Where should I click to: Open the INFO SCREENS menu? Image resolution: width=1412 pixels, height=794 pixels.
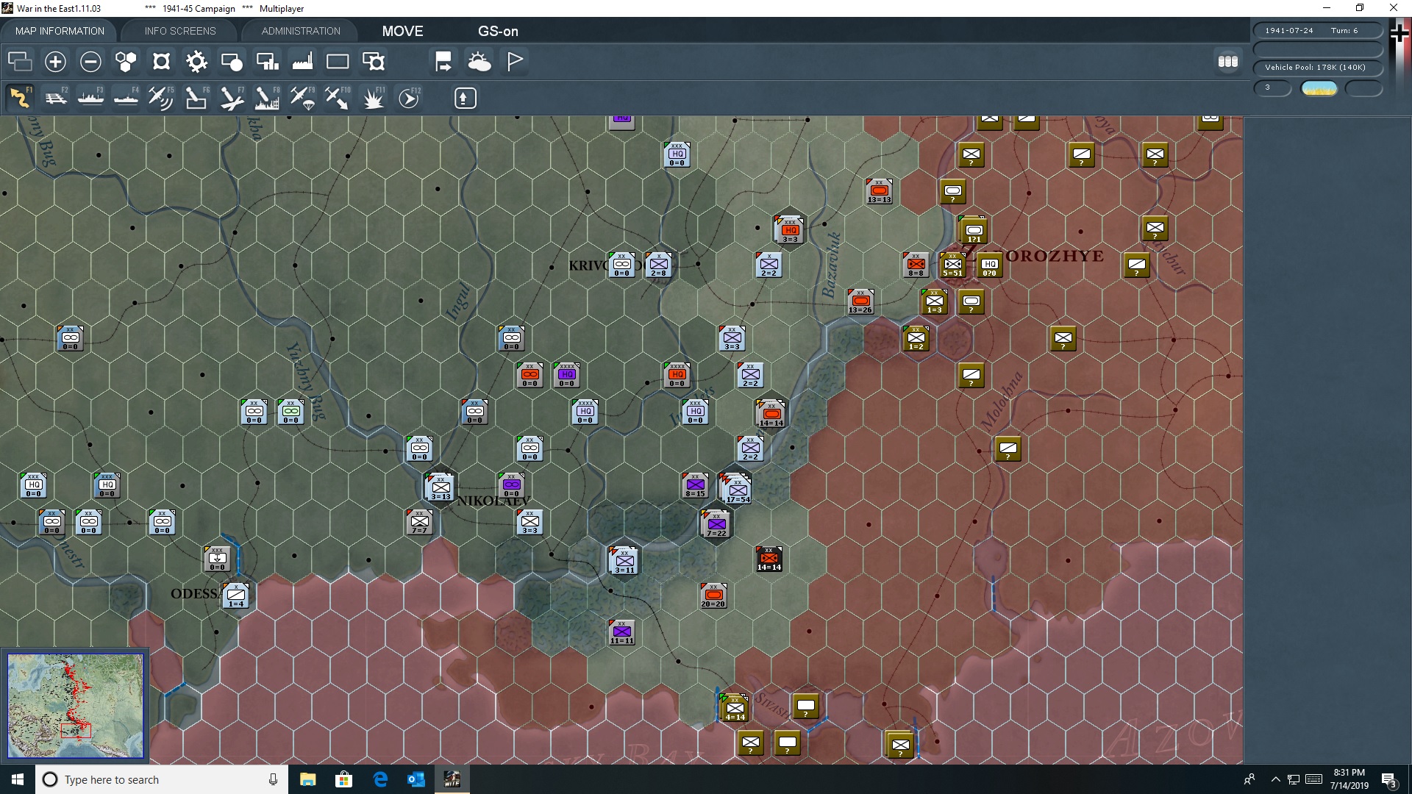(179, 31)
